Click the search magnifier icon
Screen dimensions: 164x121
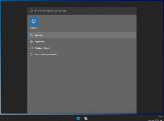(x=31, y=11)
